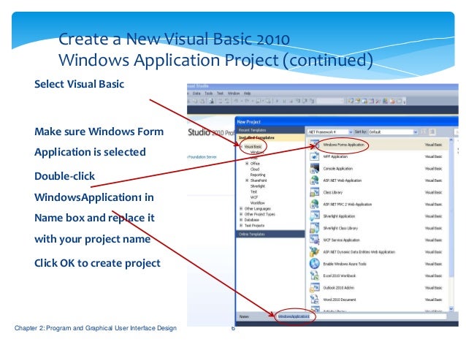Open the Online Templates section
The image size is (466, 350).
270,235
